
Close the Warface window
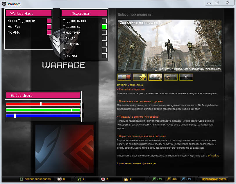click(228, 3)
